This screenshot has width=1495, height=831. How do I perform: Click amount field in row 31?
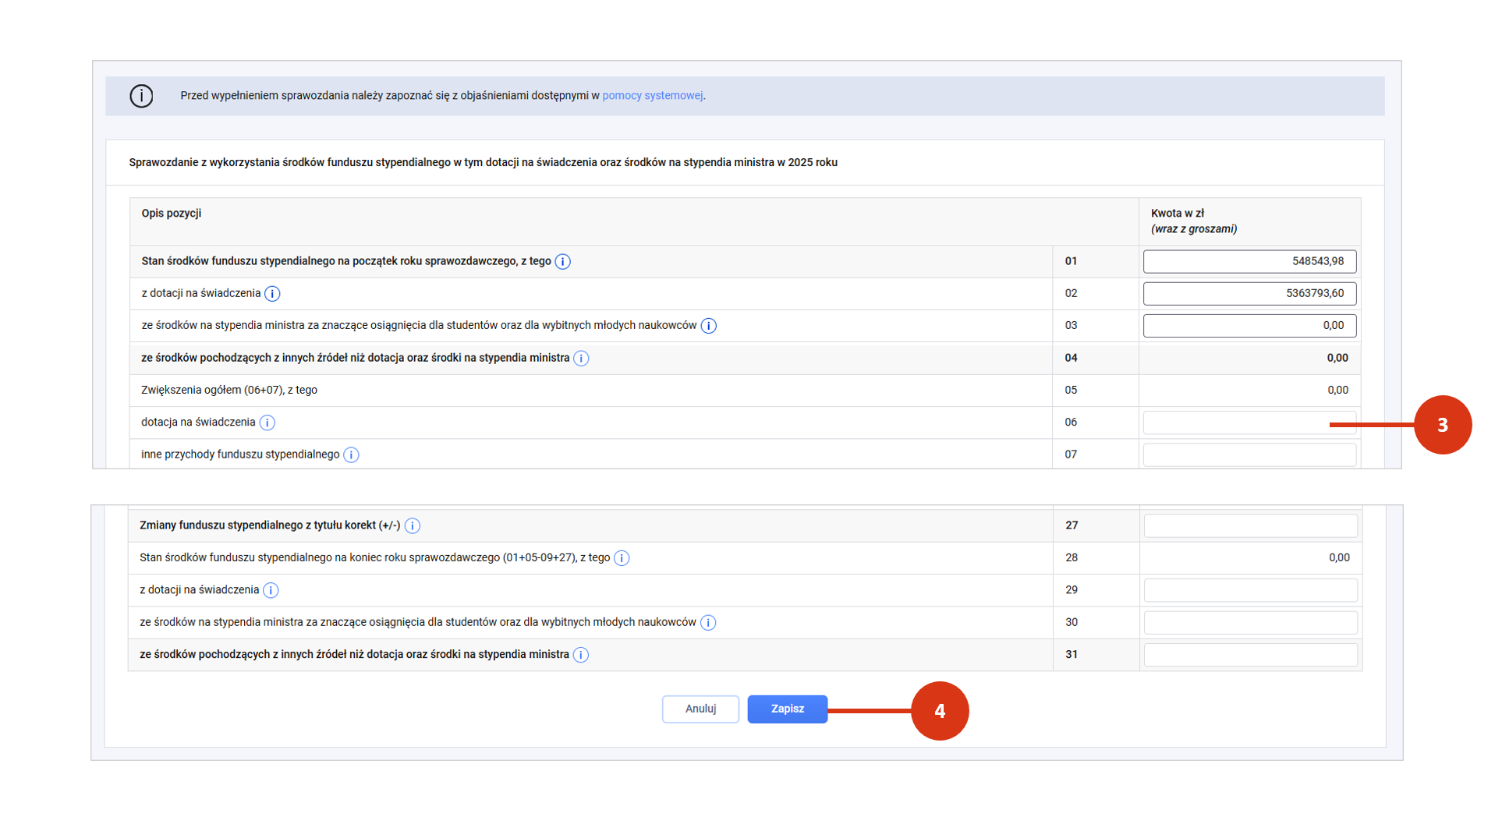pyautogui.click(x=1249, y=655)
